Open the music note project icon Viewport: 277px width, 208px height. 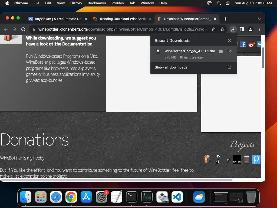point(218,159)
